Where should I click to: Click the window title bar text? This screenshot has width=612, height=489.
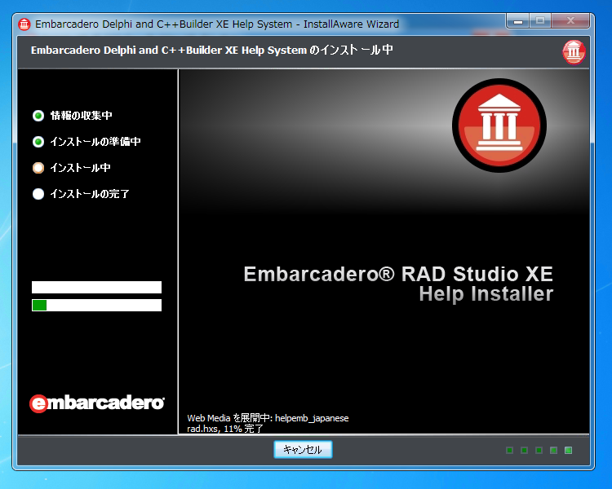[217, 24]
